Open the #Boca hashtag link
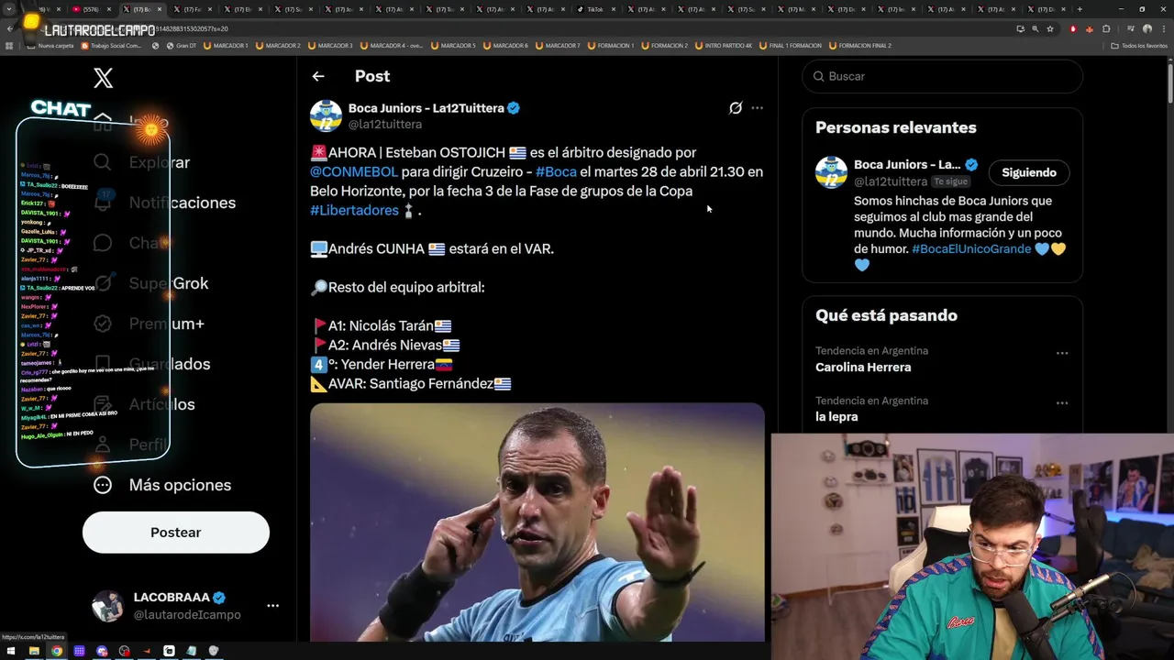1174x660 pixels. pyautogui.click(x=556, y=171)
